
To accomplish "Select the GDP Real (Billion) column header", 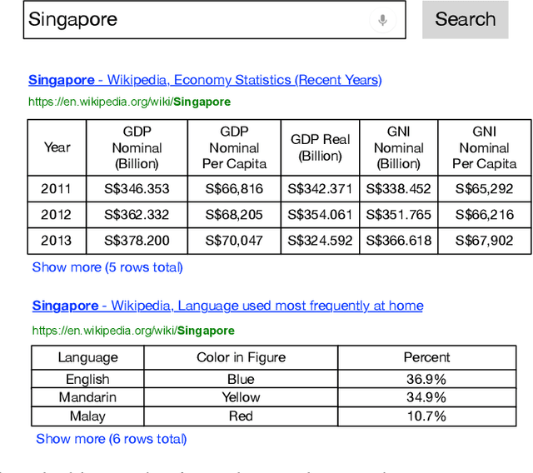I will (x=321, y=147).
